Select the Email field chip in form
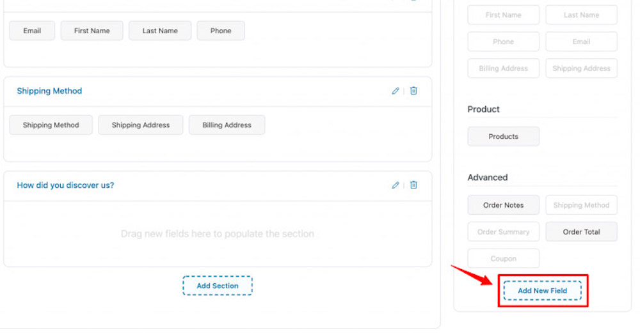Screen dimensions: 640x333 (32, 31)
